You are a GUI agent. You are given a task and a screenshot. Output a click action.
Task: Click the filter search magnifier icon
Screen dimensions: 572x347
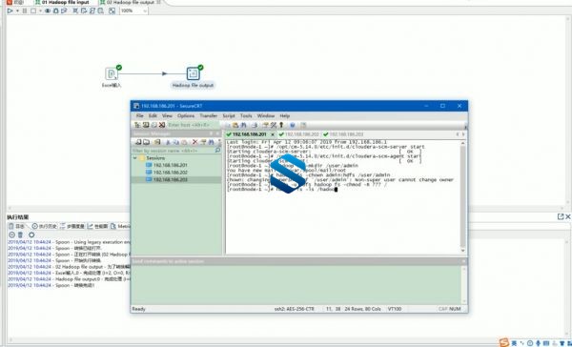tap(217, 151)
